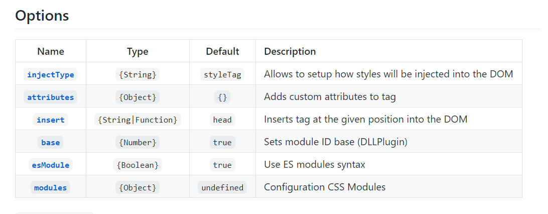Open the base option link
The height and width of the screenshot is (214, 548).
tap(51, 143)
